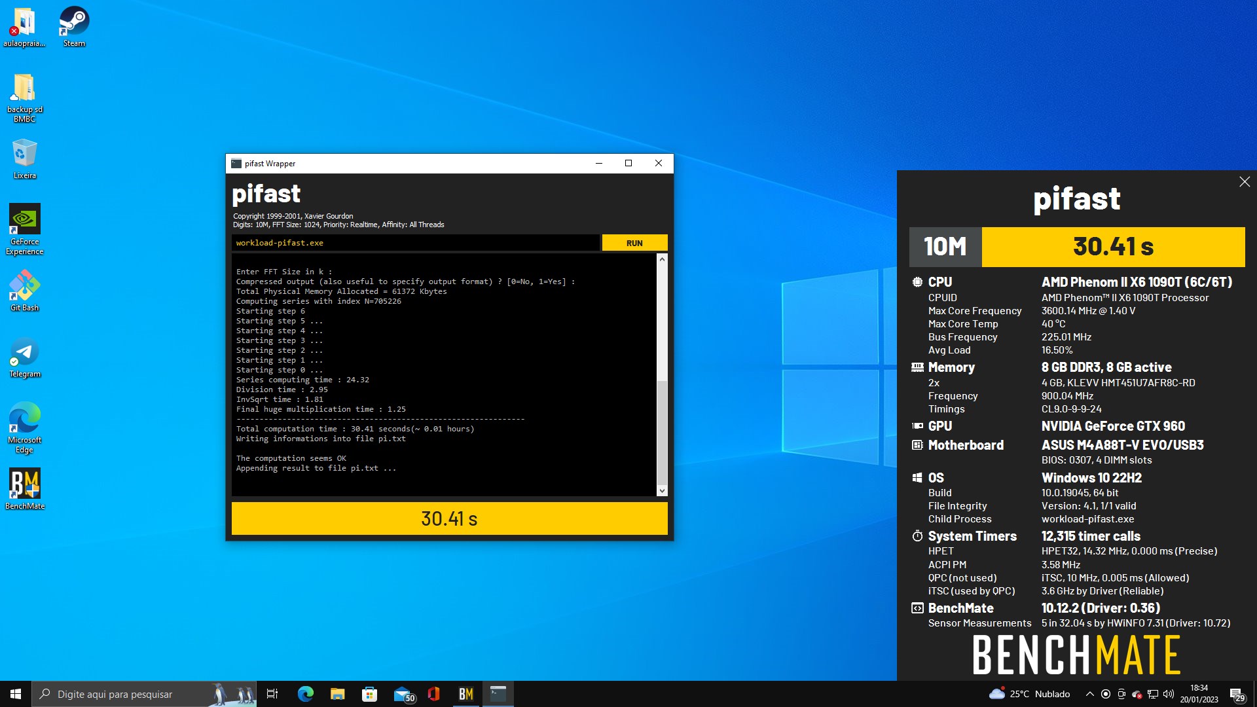Click the 8 GB DDR3, 8 GB active text
Screen dimensions: 1257x707
[x=1106, y=367]
